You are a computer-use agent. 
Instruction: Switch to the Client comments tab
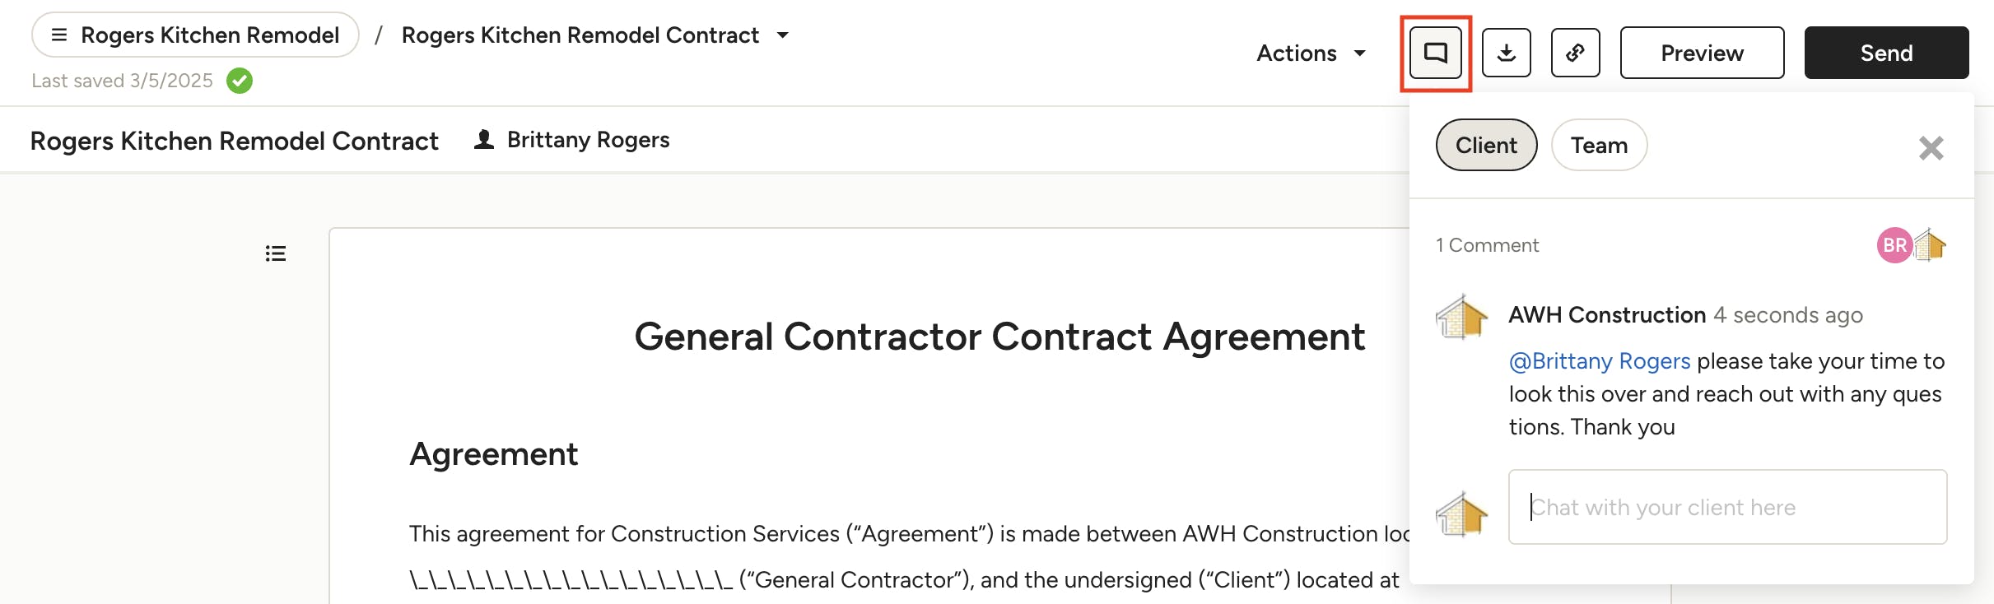(x=1486, y=146)
